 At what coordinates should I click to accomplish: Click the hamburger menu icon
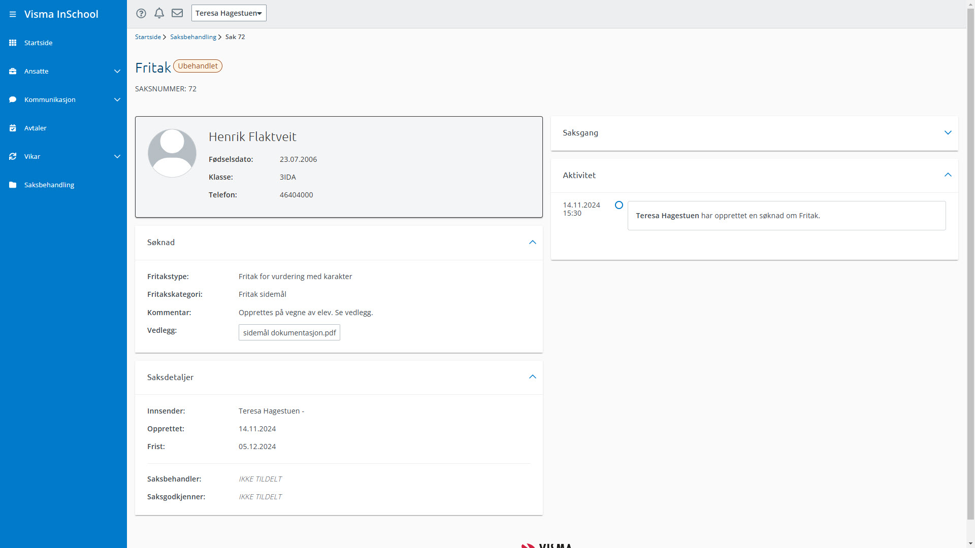(13, 14)
